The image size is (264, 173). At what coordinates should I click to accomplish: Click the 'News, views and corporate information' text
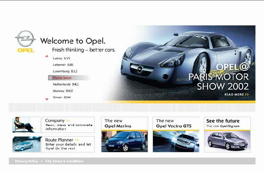click(x=69, y=127)
